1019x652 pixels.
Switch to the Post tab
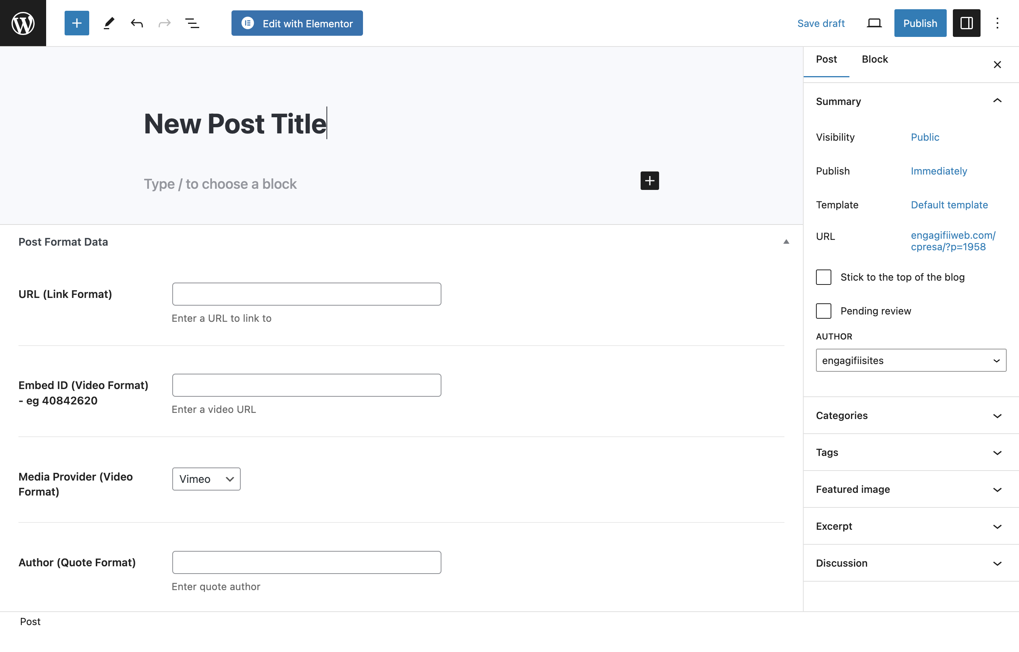826,59
